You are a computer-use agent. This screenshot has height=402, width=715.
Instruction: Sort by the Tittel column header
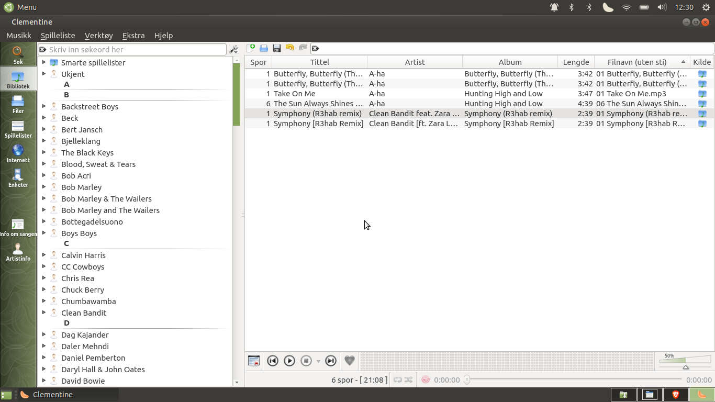(319, 62)
